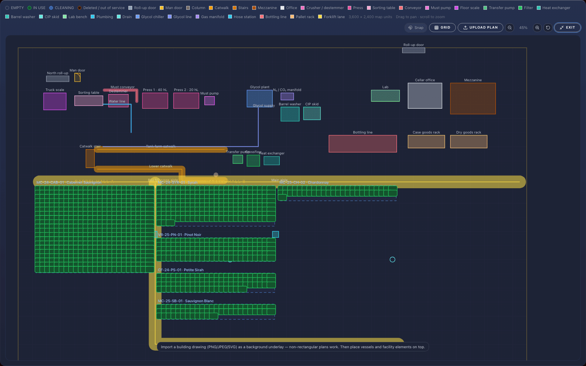Image resolution: width=586 pixels, height=366 pixels.
Task: Select the Dry goods rack
Action: point(468,142)
